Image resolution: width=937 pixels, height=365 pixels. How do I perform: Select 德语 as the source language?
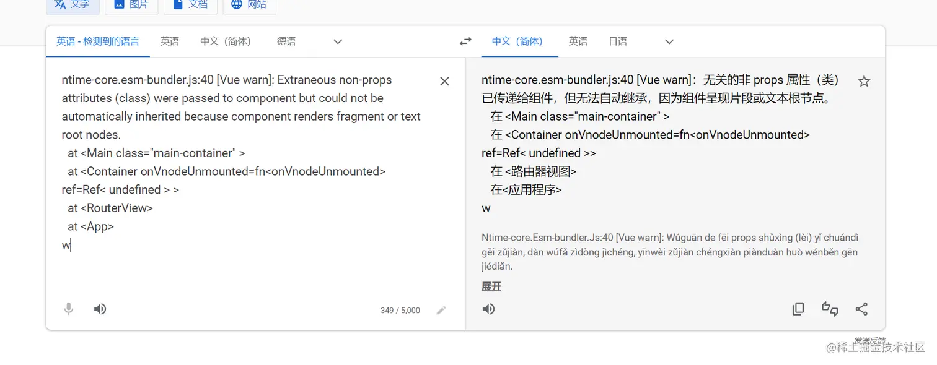tap(286, 41)
